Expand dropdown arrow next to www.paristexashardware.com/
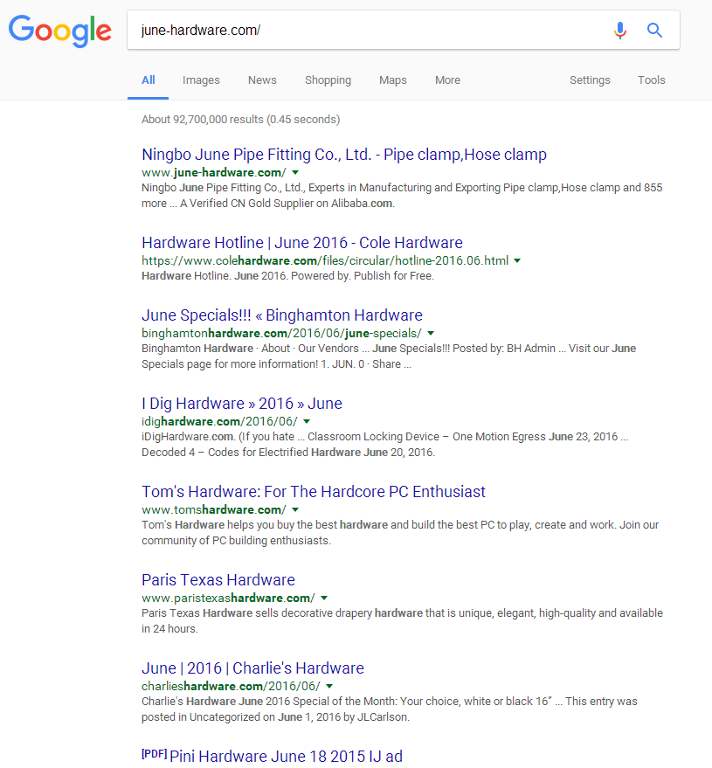The height and width of the screenshot is (768, 712). [x=324, y=598]
